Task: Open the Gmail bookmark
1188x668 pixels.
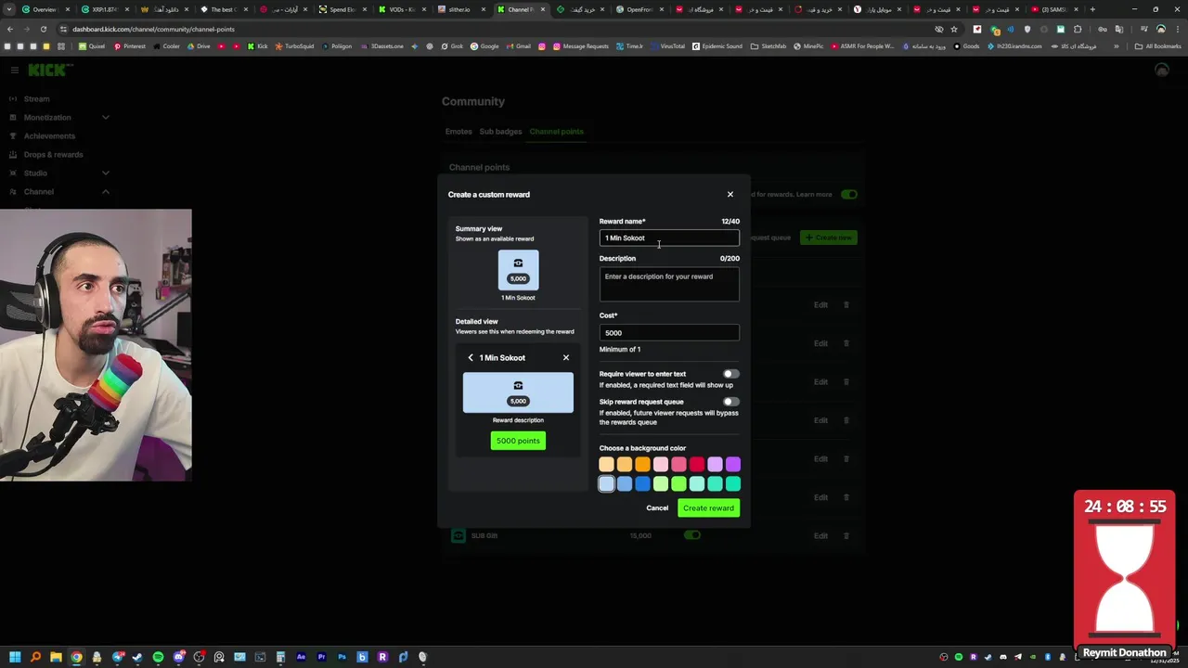Action: click(x=519, y=46)
